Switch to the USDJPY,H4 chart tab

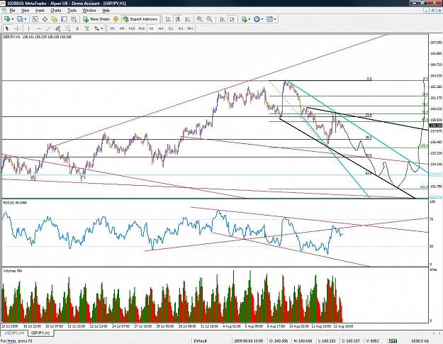coord(14,333)
